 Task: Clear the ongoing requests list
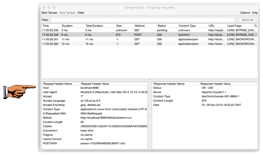click(x=81, y=13)
